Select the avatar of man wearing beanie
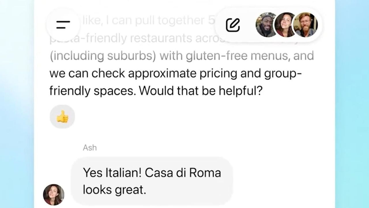 (266, 25)
